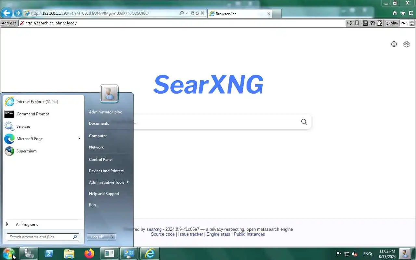Screen dimensions: 416x260
Task: Open PowerShell taskbar icon
Action: (49, 253)
